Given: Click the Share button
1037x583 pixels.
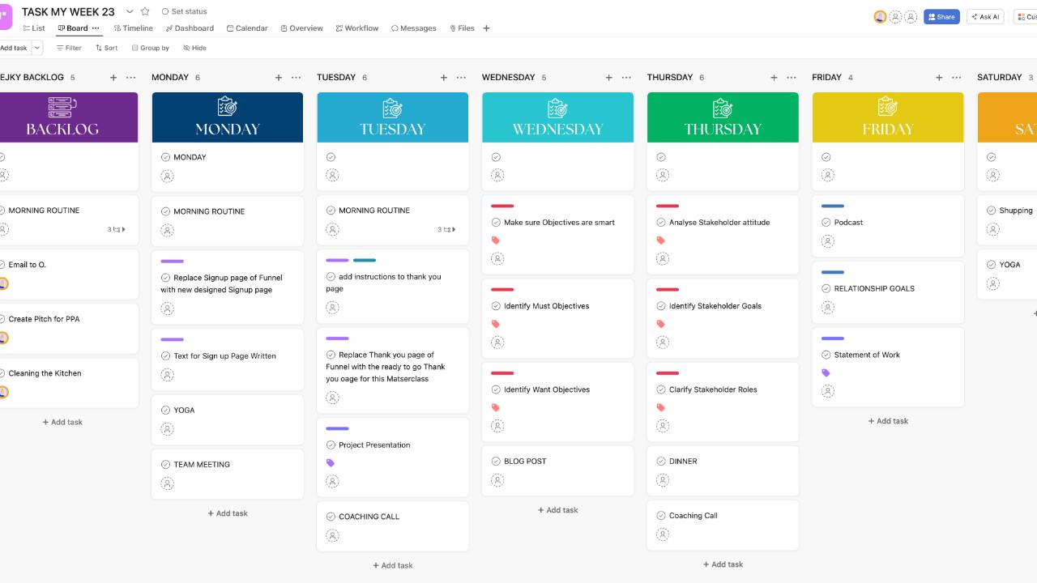Looking at the screenshot, I should (941, 16).
